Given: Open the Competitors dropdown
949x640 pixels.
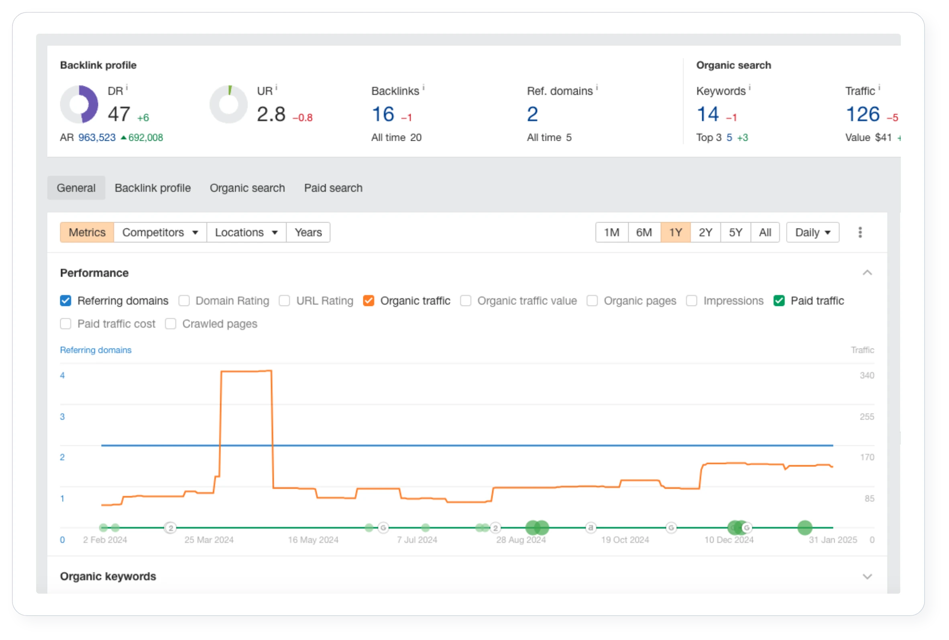Looking at the screenshot, I should coord(160,233).
